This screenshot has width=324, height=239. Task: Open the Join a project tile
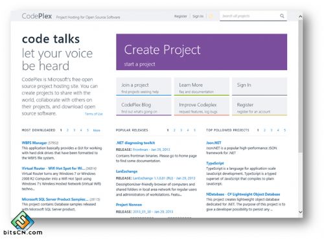144,87
